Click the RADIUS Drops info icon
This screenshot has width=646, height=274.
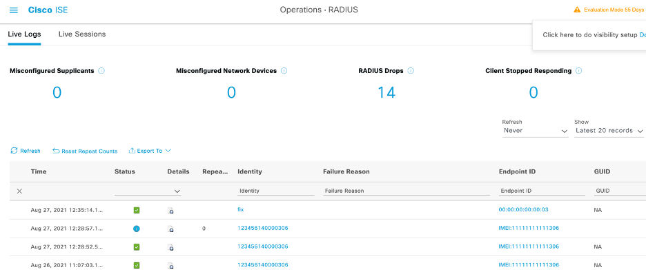(411, 71)
